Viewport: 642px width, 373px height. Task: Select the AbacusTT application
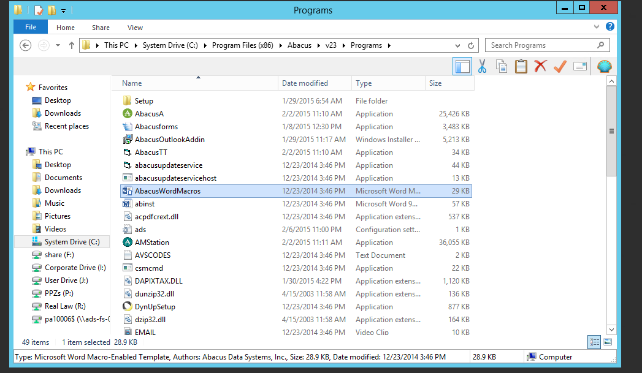(296, 152)
